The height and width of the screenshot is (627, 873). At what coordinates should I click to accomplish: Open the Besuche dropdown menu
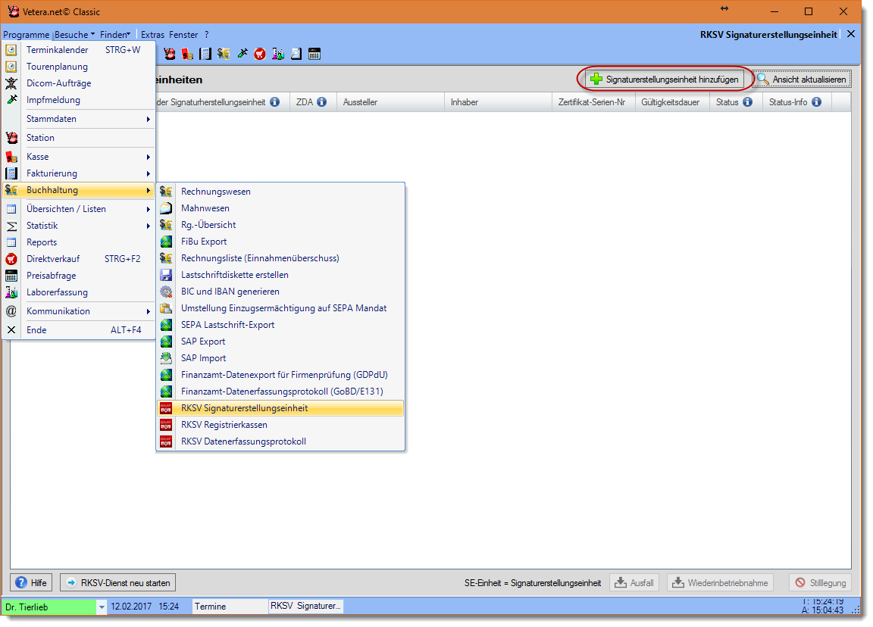tap(75, 35)
